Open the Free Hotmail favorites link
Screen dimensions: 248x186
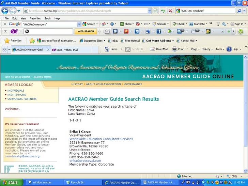point(130,41)
